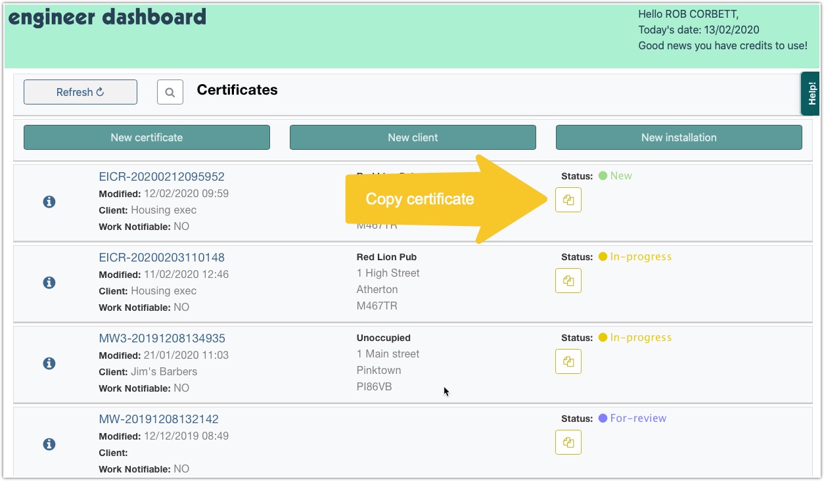The image size is (824, 481).
Task: Copy the MW-20191208132142 certificate
Action: tap(568, 442)
